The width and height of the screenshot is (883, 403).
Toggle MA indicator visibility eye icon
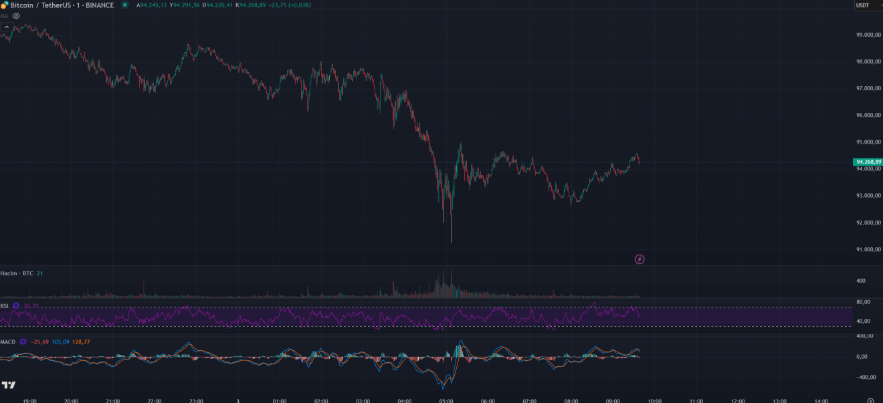point(16,15)
